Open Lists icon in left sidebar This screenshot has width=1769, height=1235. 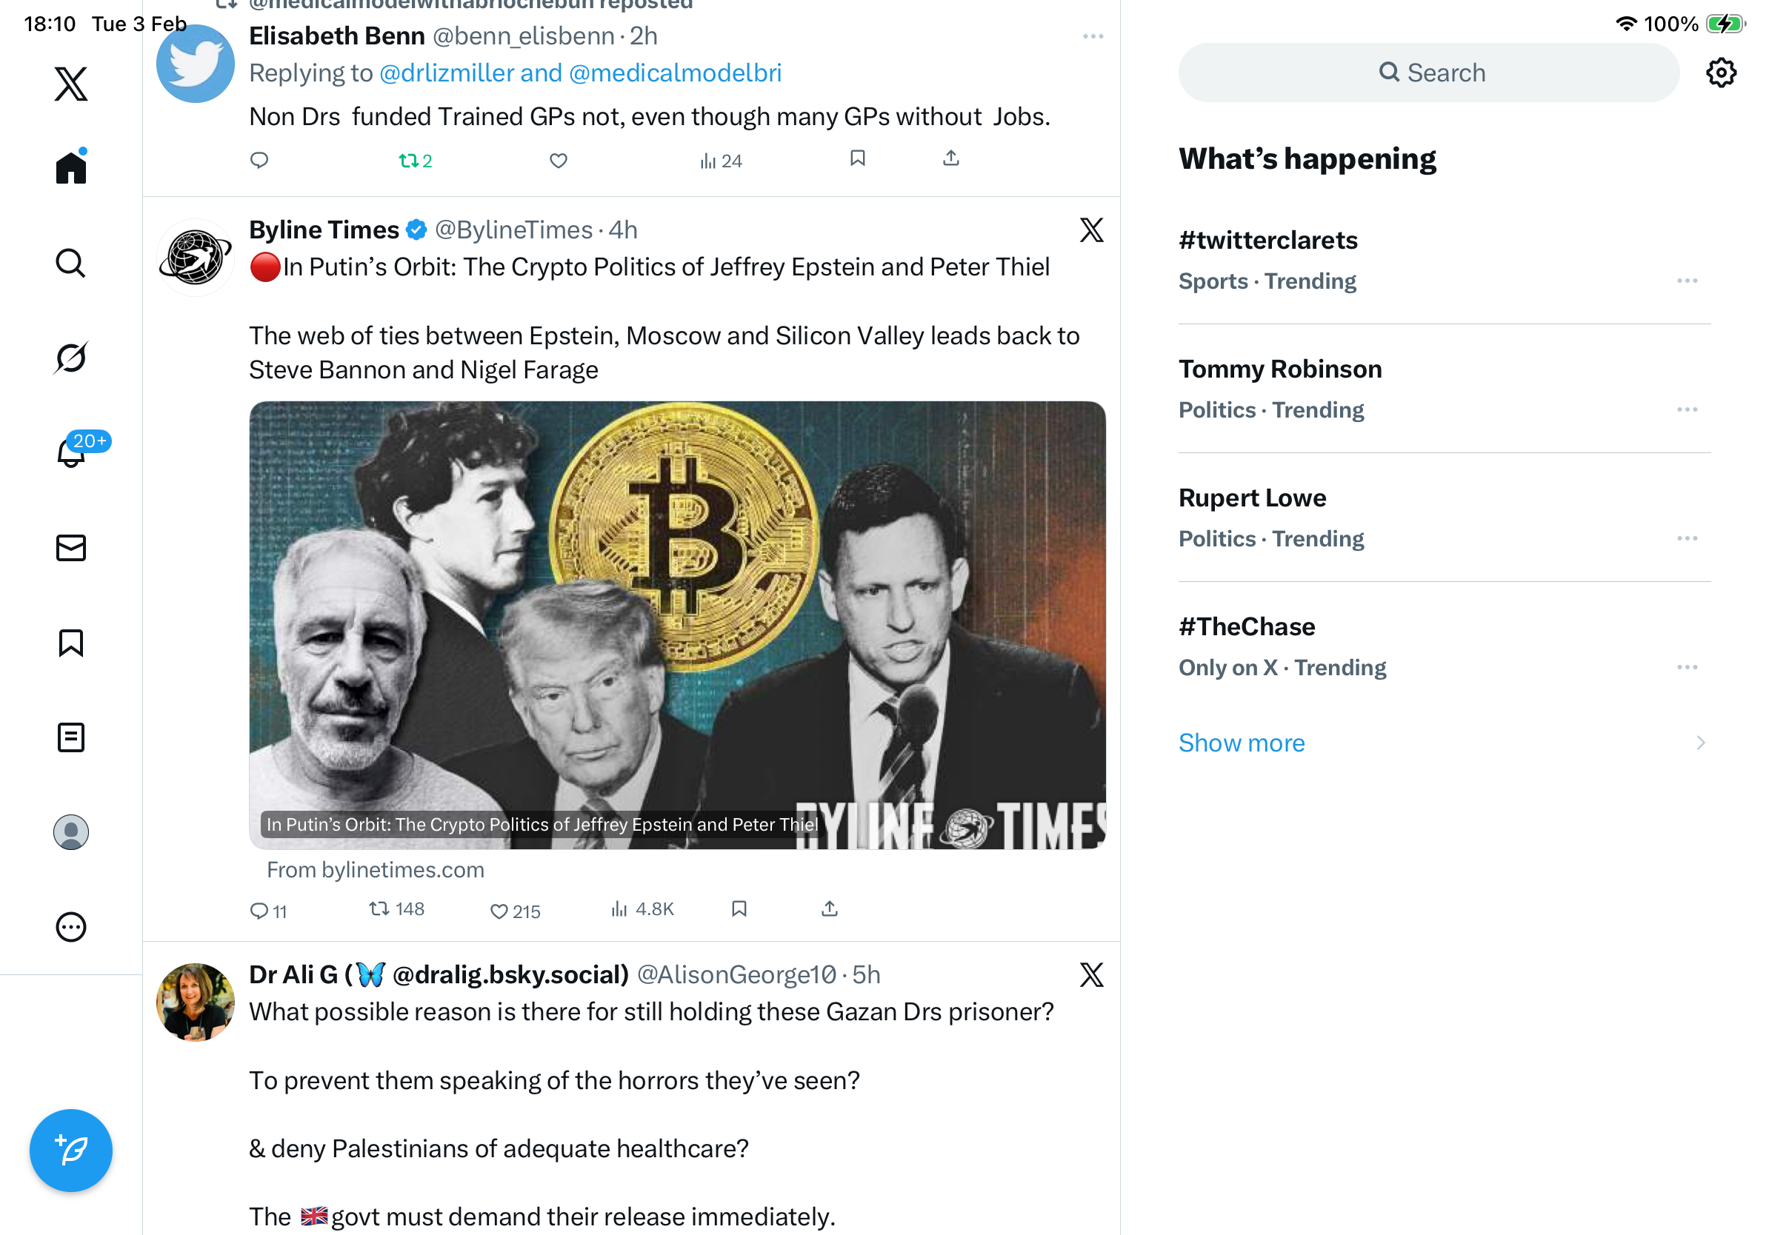(x=71, y=737)
